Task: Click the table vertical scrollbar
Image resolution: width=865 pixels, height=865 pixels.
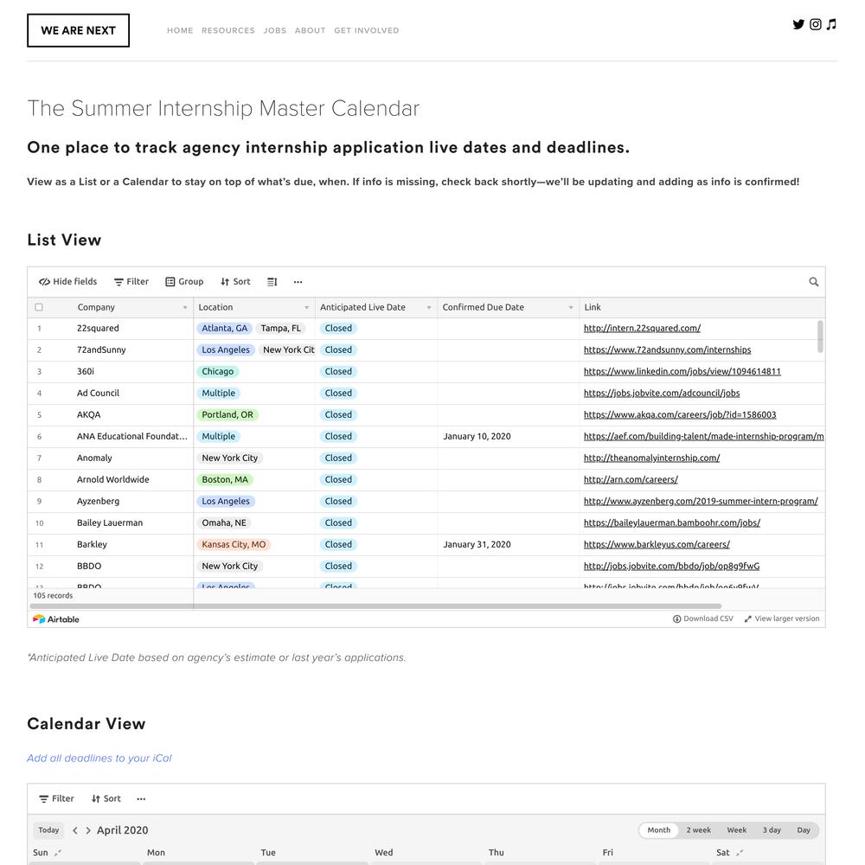Action: coord(820,336)
